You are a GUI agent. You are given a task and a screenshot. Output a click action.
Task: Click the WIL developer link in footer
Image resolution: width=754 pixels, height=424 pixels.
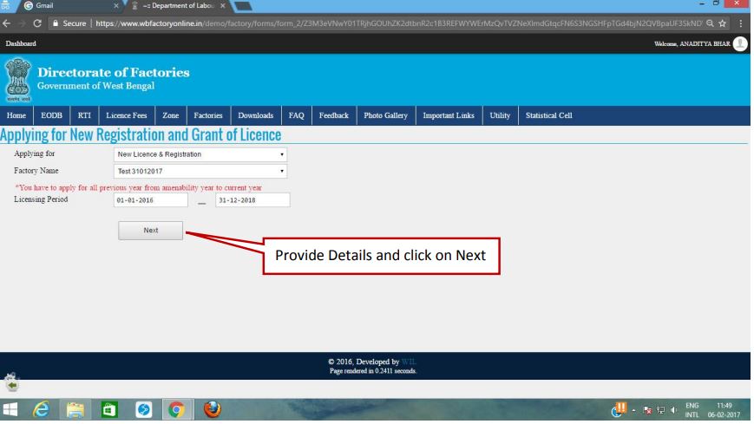click(409, 362)
